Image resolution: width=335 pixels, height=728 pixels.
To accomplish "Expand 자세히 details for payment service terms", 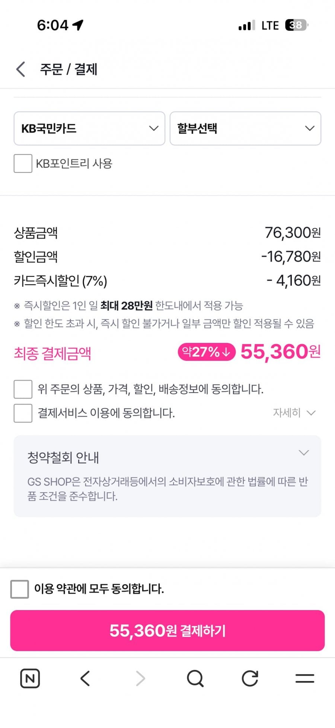I will point(294,413).
